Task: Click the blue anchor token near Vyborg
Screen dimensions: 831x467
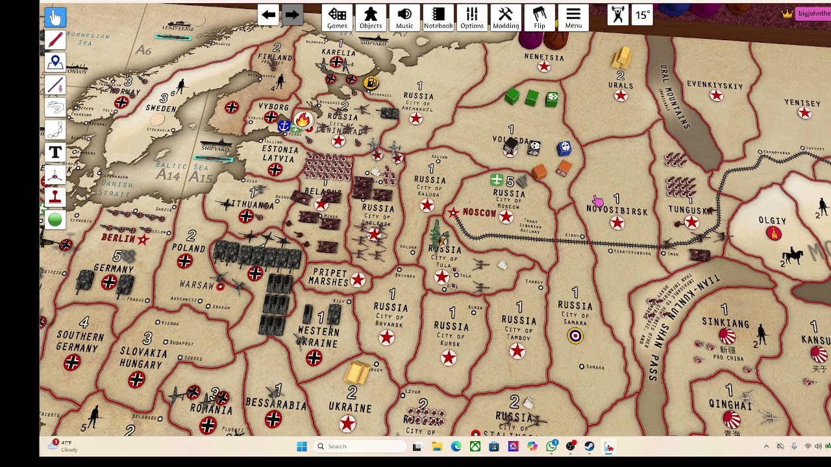Action: click(284, 126)
